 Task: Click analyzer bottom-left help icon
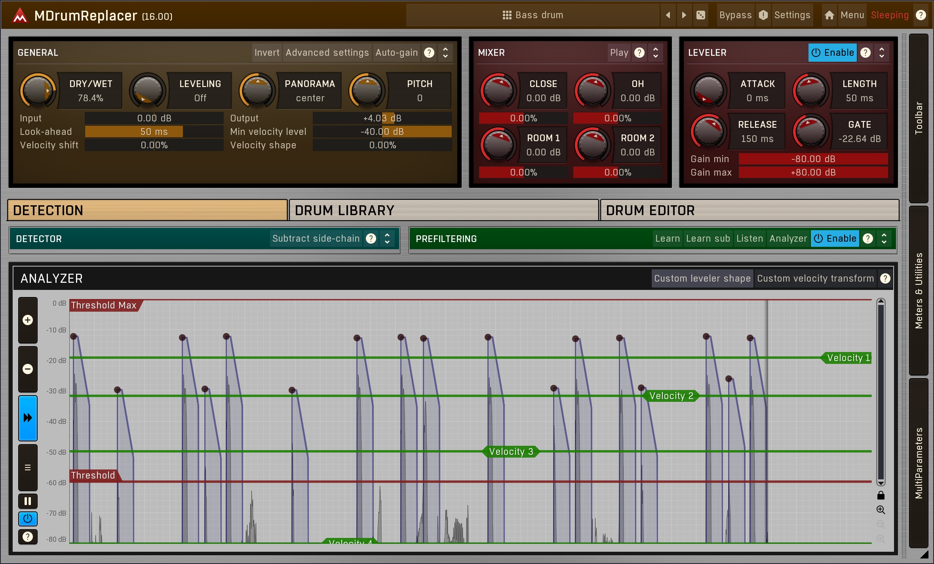28,537
